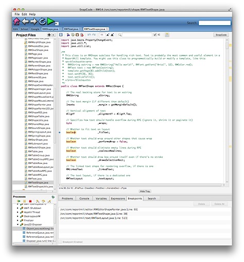Image resolution: width=244 pixels, height=262 pixels.
Task: Toggle the IC ignore-case checkbox
Action: click(x=155, y=35)
